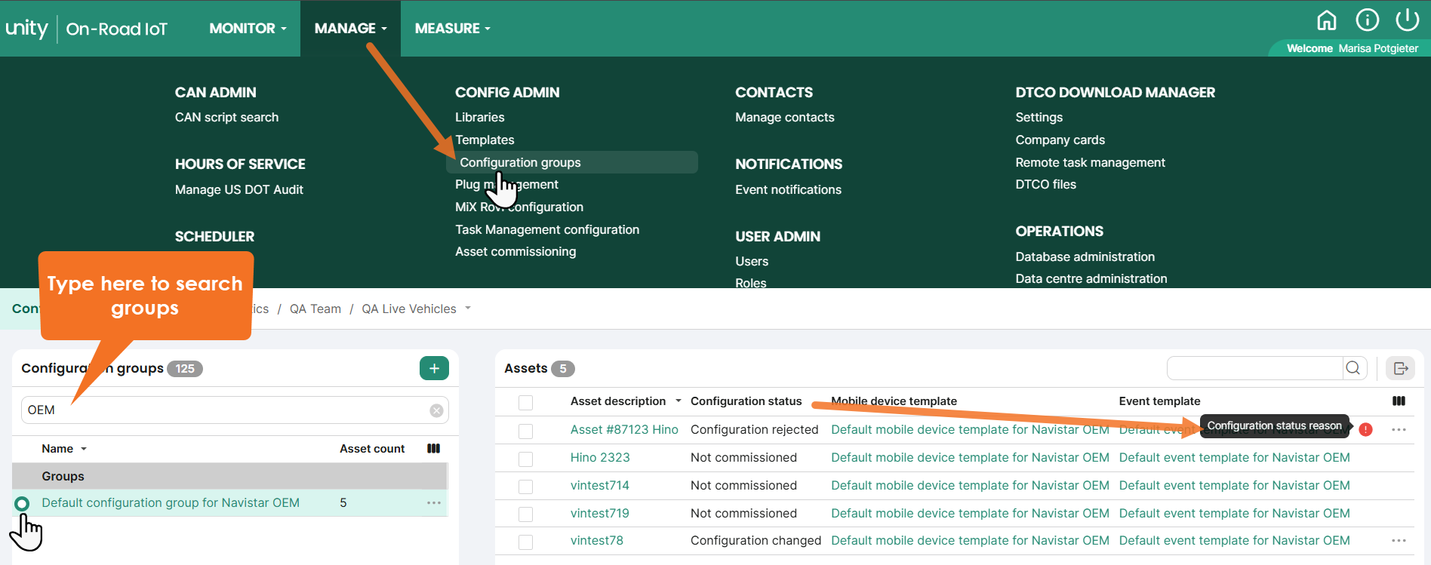Image resolution: width=1431 pixels, height=565 pixels.
Task: Open vintest78 event template link
Action: coord(1234,540)
